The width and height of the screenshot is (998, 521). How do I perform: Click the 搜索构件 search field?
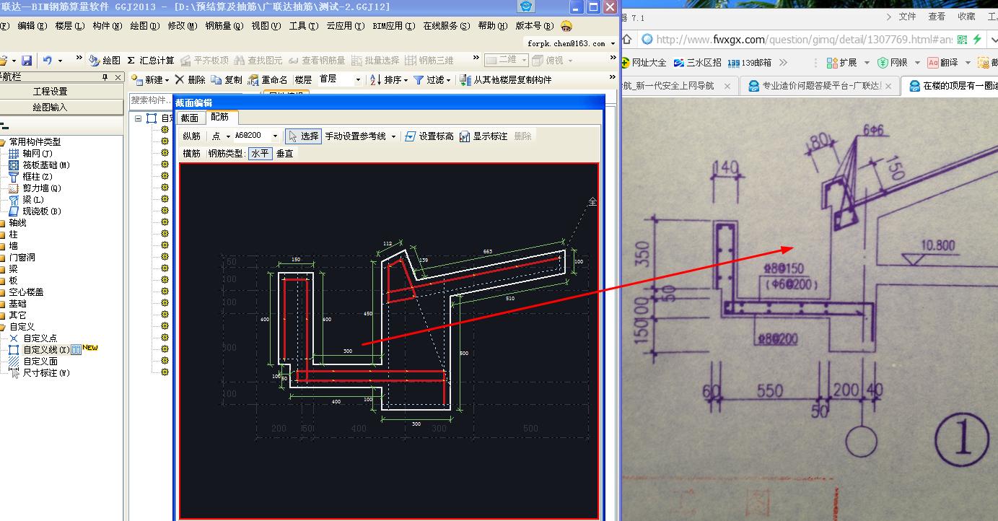point(152,100)
